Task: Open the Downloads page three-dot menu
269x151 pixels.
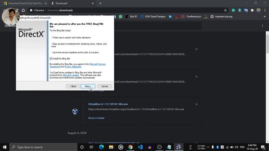Action: (262, 26)
